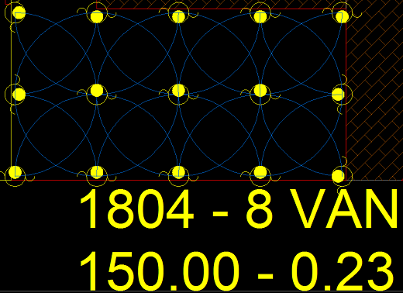The height and width of the screenshot is (293, 403).
Task: Pick middle-row fourth sprinkler from left
Action: click(260, 91)
